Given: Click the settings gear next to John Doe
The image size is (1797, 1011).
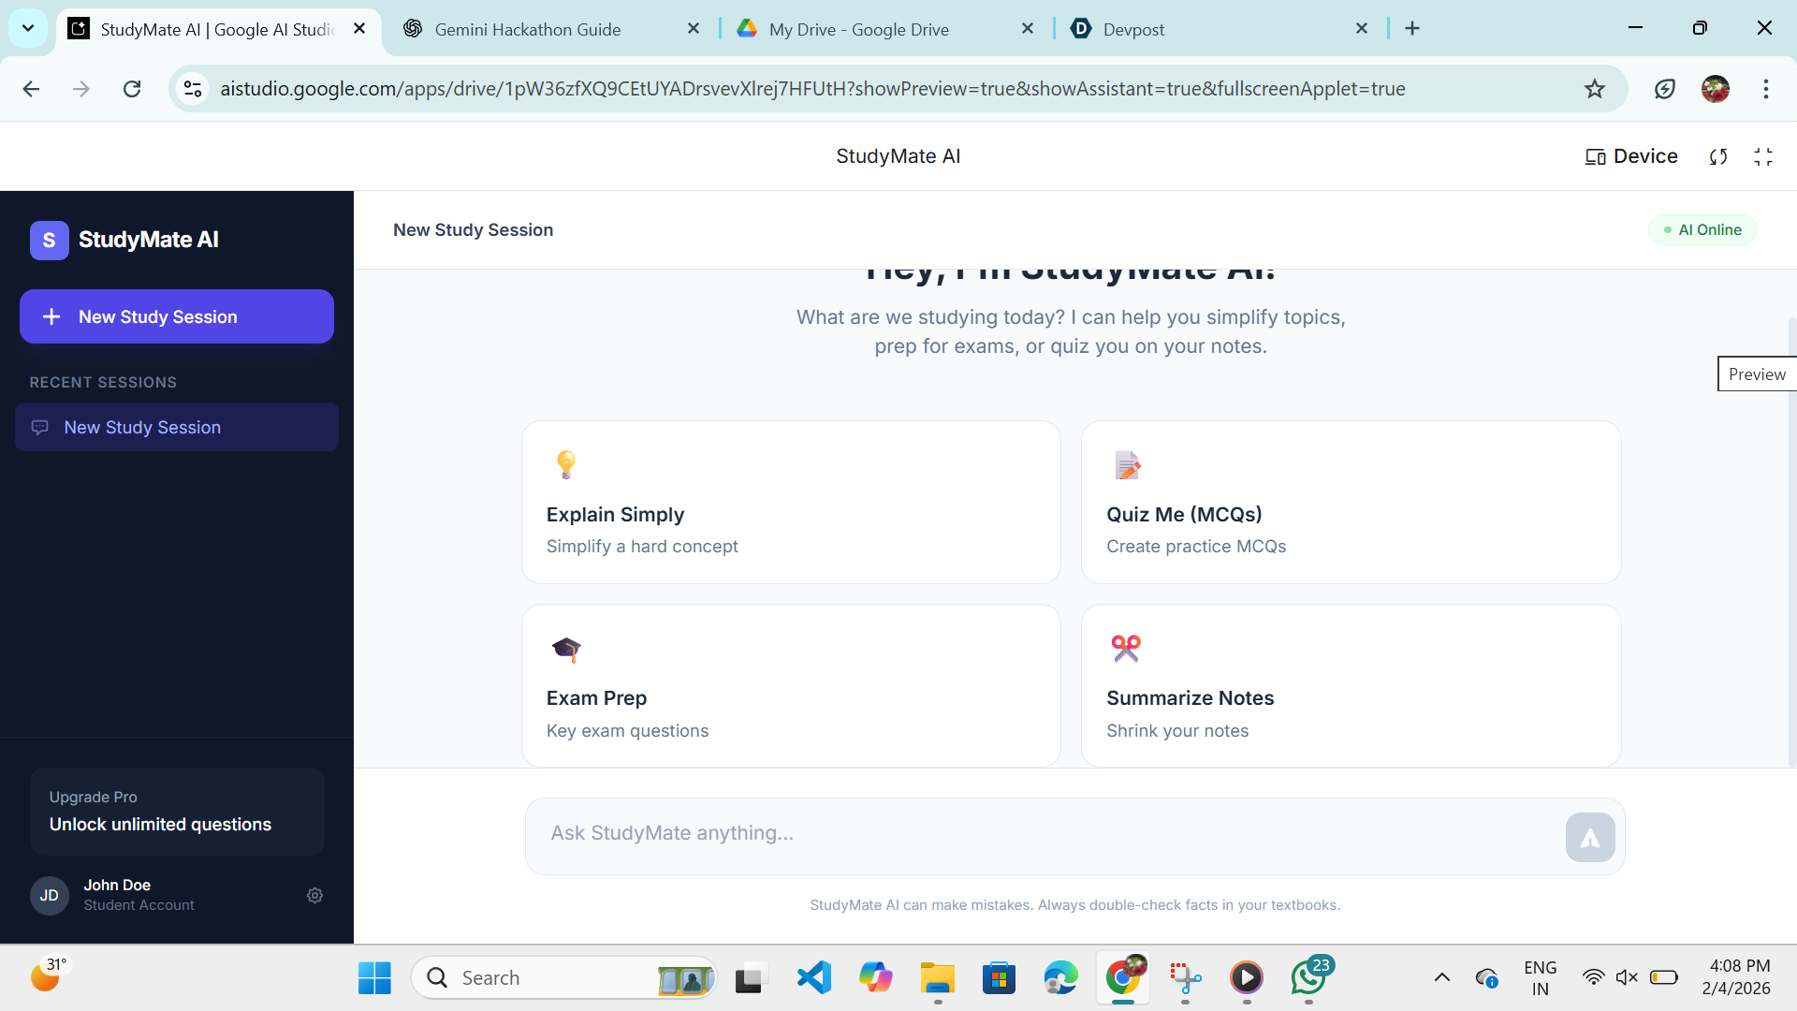Looking at the screenshot, I should (x=314, y=896).
